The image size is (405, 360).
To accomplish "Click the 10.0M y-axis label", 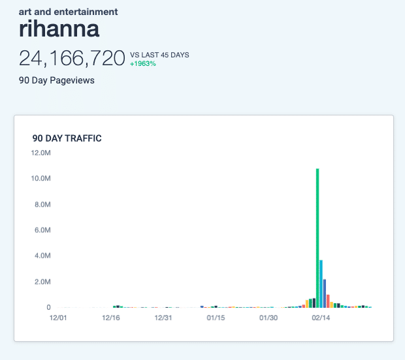I will [40, 179].
